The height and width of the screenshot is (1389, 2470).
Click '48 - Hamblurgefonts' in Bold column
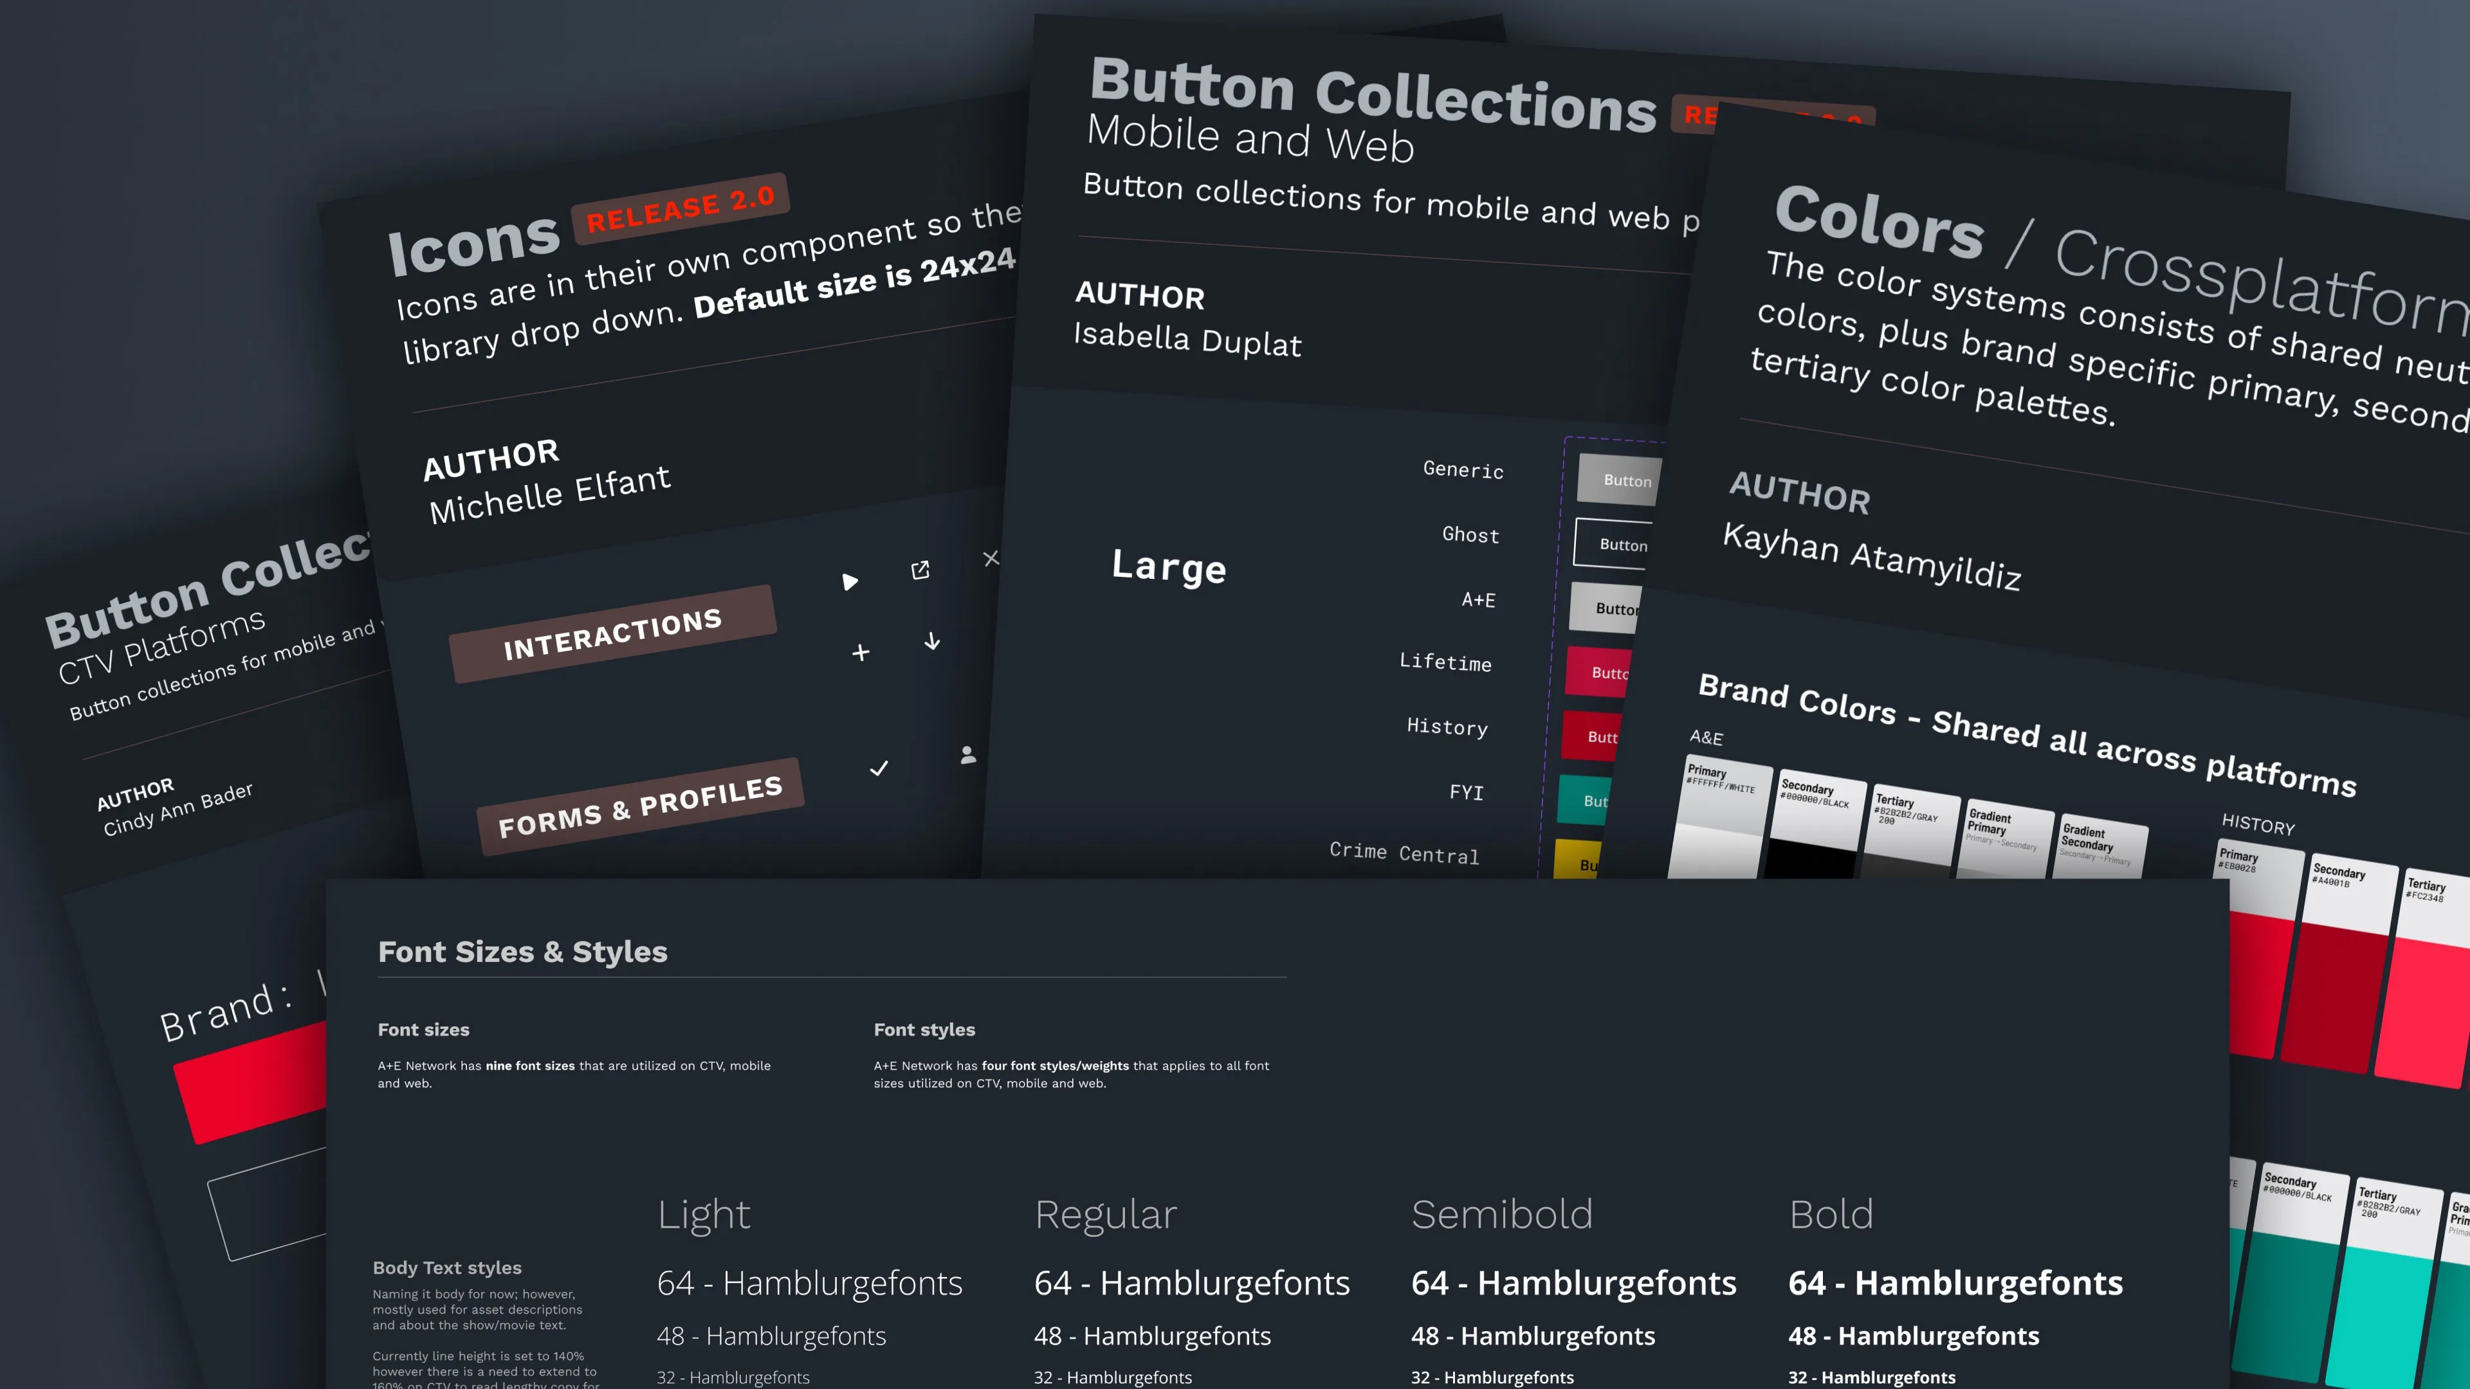[1914, 1336]
